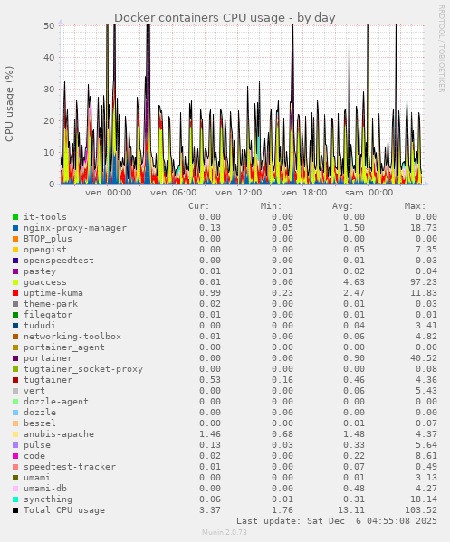The image size is (450, 542).
Task: Click the 'openspeedtest' legend label
Action: tap(59, 261)
